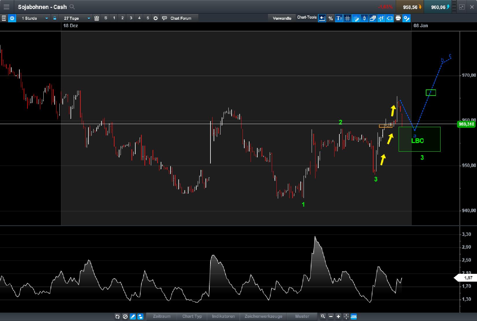Select the percentage scale icon
The image size is (477, 321).
tap(331, 18)
